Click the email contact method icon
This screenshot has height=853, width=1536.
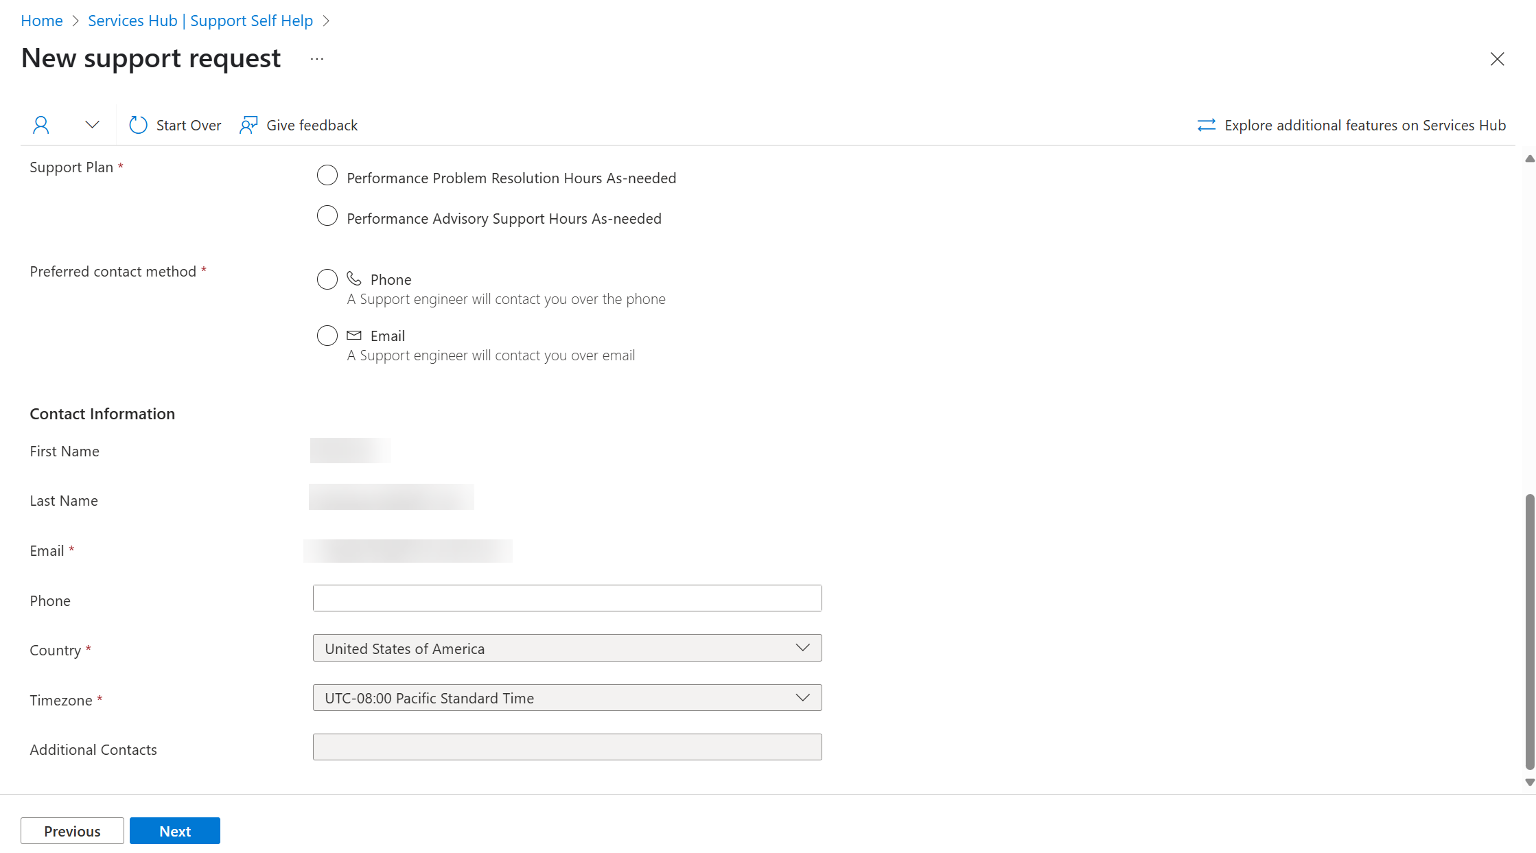353,334
